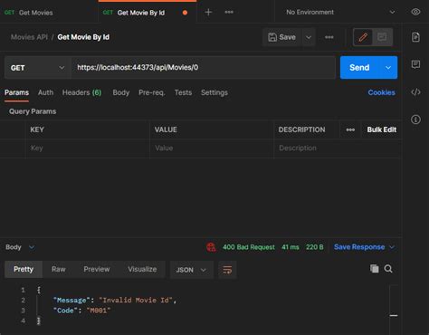Switch to the Headers (6) tab
Image resolution: width=429 pixels, height=335 pixels.
(81, 92)
